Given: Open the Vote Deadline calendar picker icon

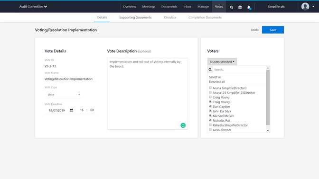Looking at the screenshot, I should pyautogui.click(x=71, y=110).
